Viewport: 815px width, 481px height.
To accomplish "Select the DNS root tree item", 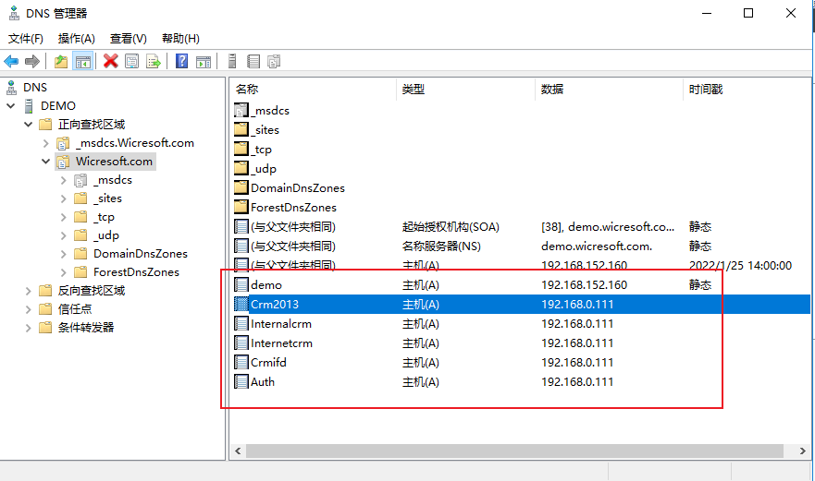I will pos(35,87).
